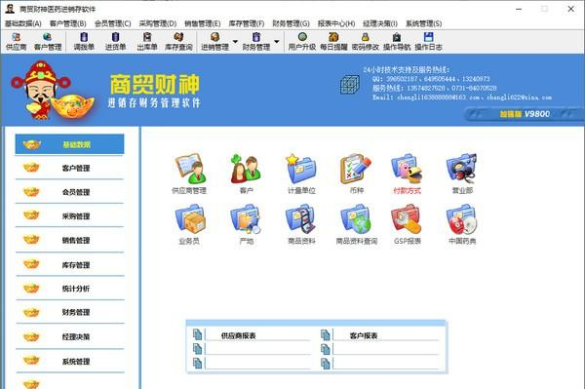Open the 计量单位 folder icon

coord(301,174)
